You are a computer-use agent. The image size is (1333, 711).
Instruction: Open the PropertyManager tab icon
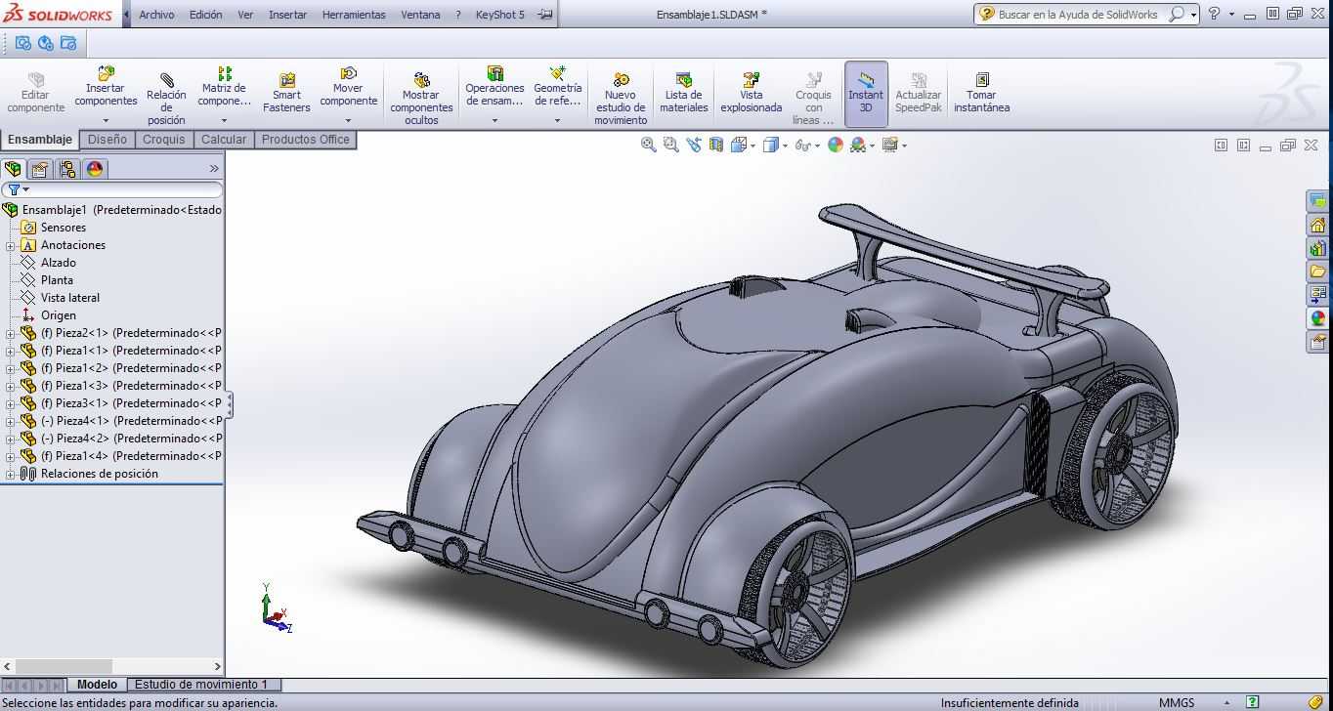click(39, 169)
